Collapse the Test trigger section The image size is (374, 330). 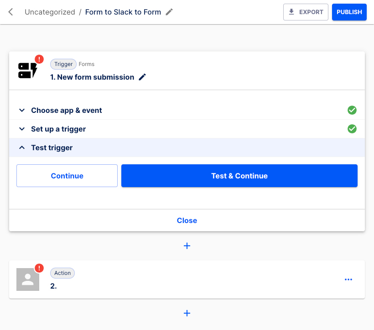point(22,147)
